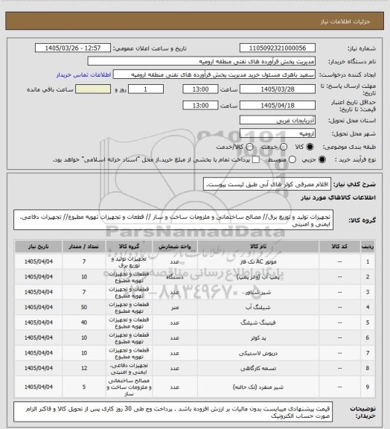Image resolution: width=390 pixels, height=429 pixels.
Task: Click the general description field اقلام مصرفی کولر
Action: click(x=267, y=185)
